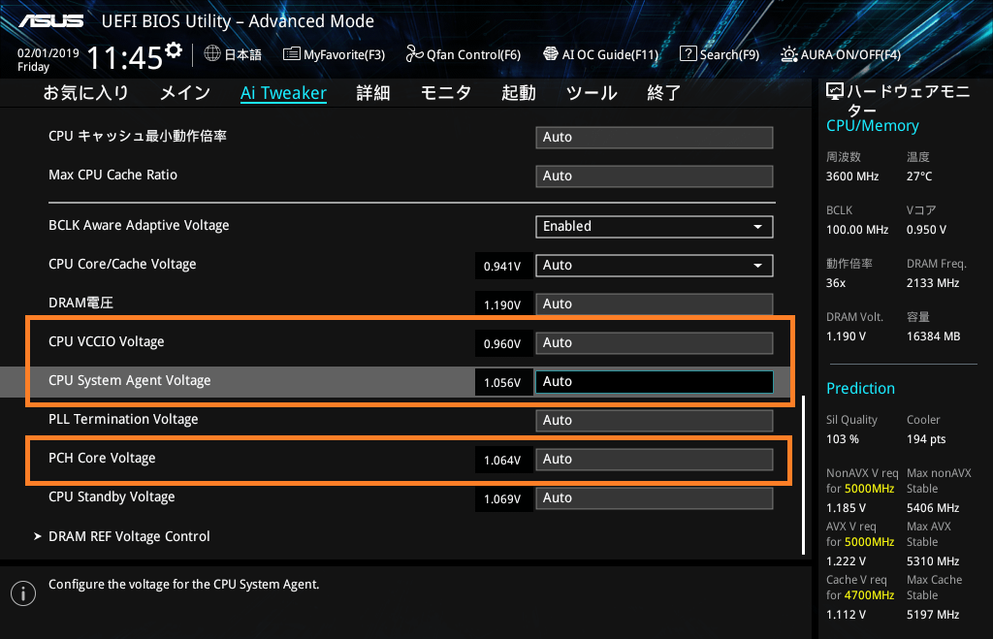Click the 1.069V standby voltage reading
993x639 pixels.
[503, 499]
